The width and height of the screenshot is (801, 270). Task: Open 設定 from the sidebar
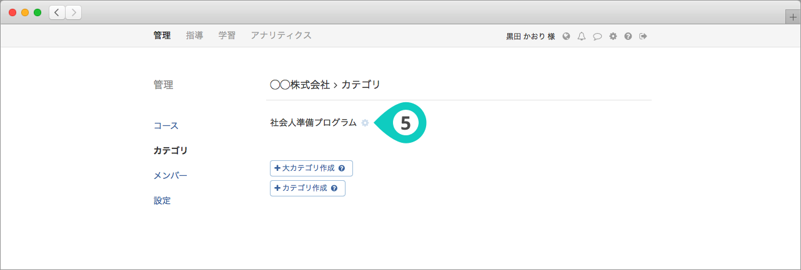(162, 201)
